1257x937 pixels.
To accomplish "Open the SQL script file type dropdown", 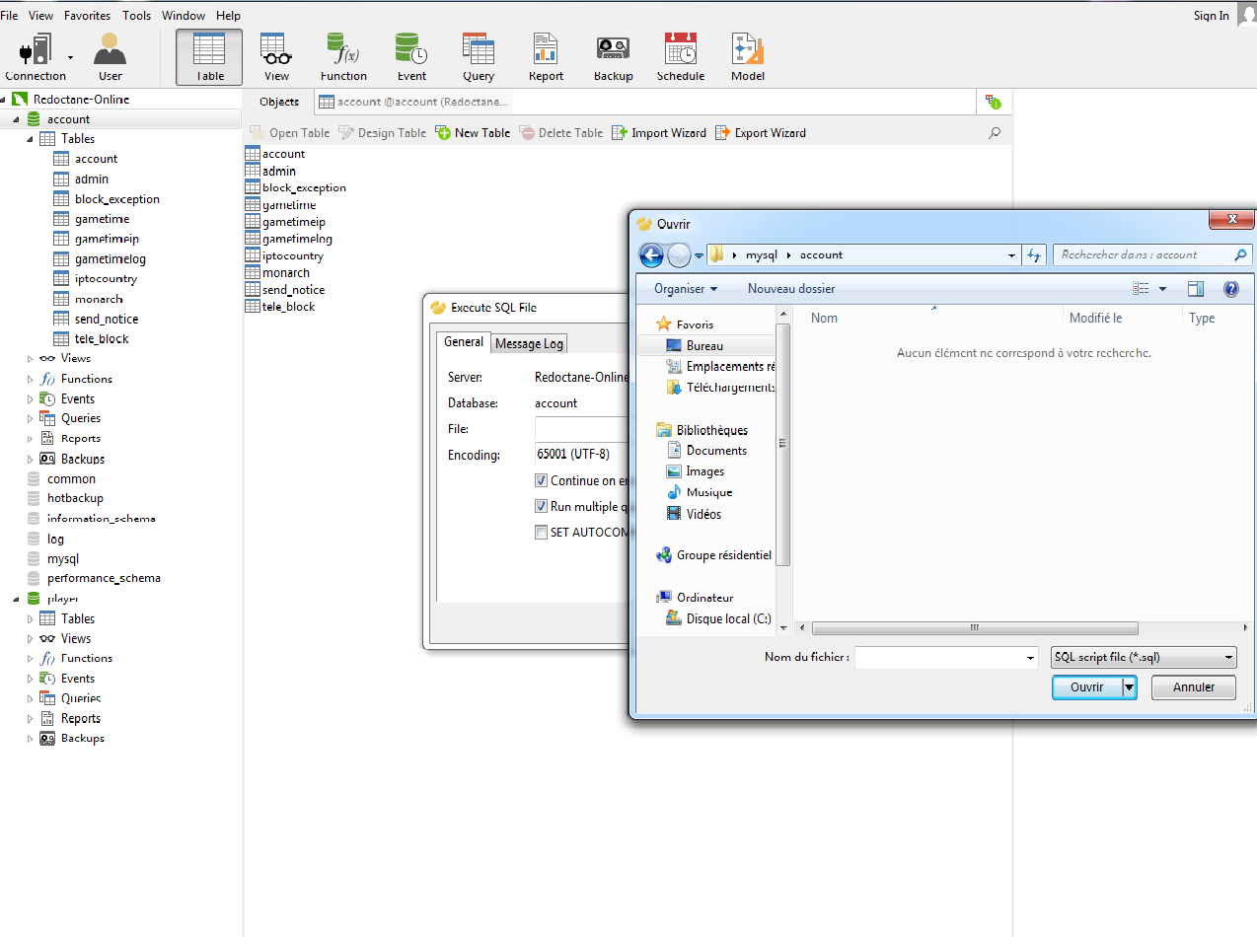I will coord(1145,657).
